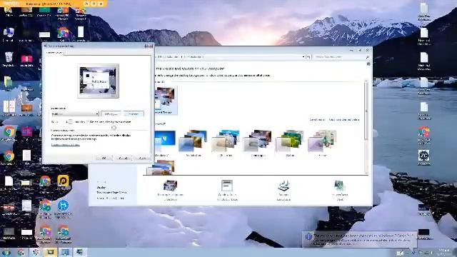Click the themes list vertical scrollbar
This screenshot has width=457, height=257.
coord(366,127)
